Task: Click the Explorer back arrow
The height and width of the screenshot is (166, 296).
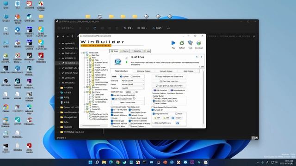Action: pyautogui.click(x=58, y=36)
